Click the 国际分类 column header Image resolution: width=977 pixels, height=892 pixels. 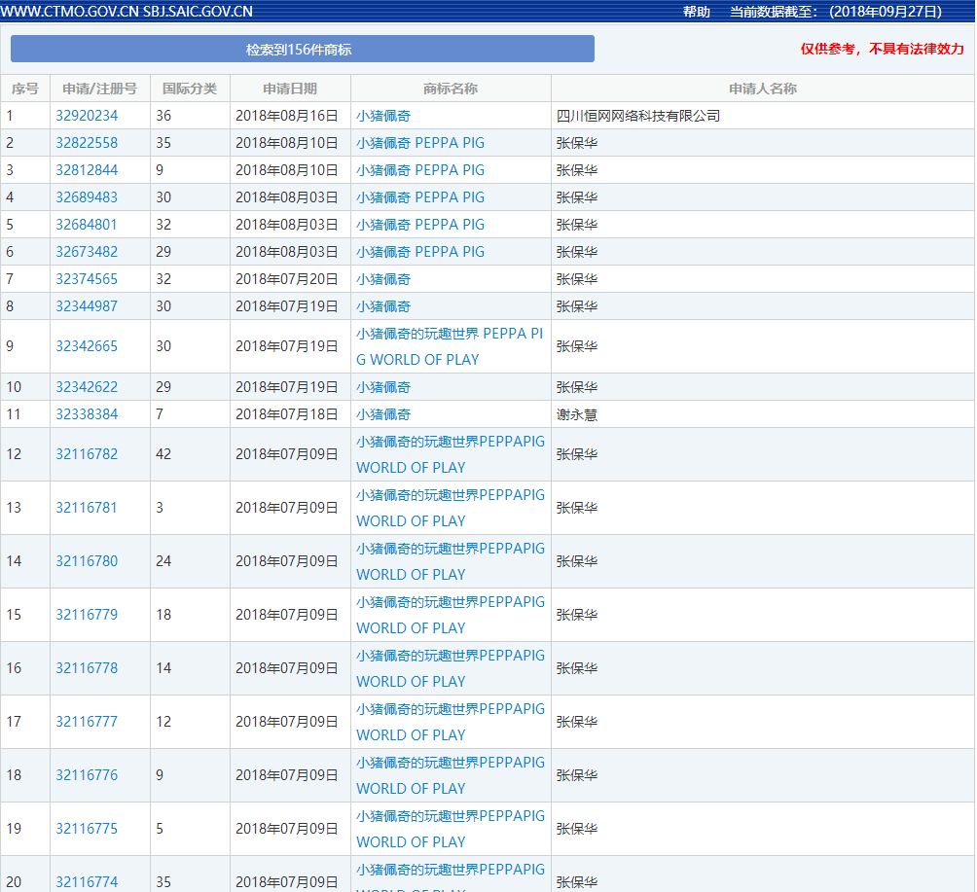(x=190, y=89)
